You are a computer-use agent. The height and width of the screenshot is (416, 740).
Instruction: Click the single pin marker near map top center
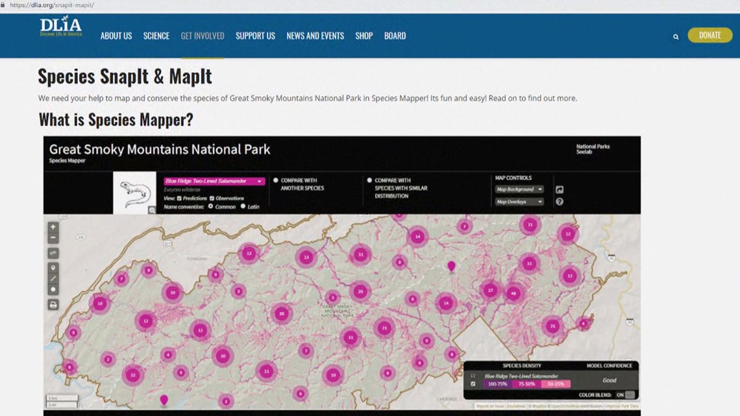click(x=452, y=267)
